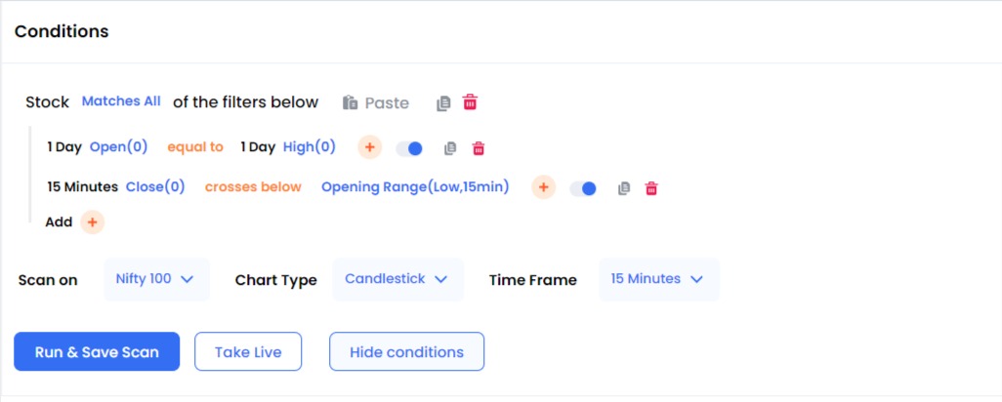Delete the entire stock filter group
This screenshot has width=1002, height=402.
(470, 102)
